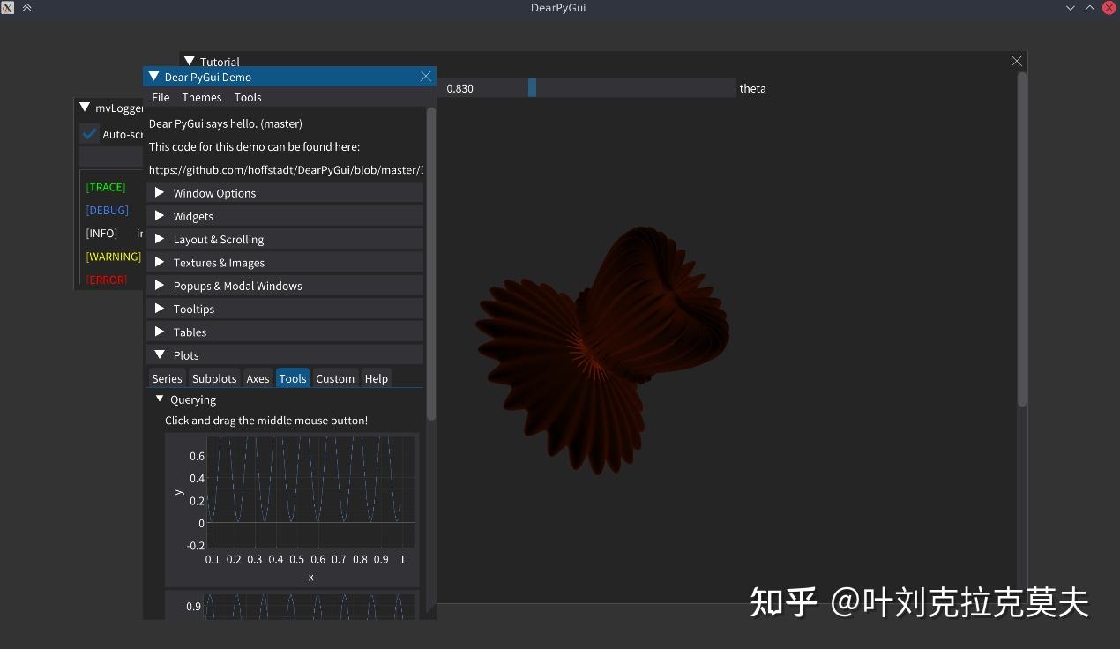Click the [INFO] log entry
This screenshot has width=1120, height=649.
click(x=101, y=233)
